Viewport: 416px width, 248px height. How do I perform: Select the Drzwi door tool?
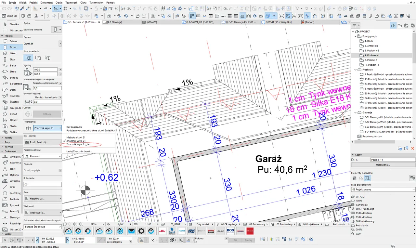point(11,47)
